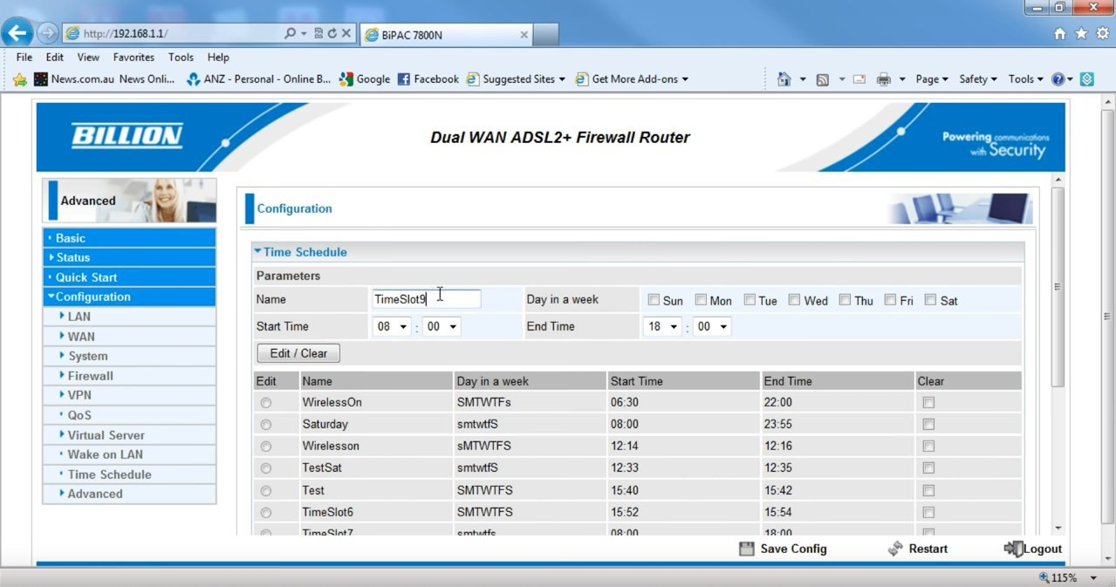Click the Restart icon
This screenshot has height=587, width=1116.
pos(894,549)
